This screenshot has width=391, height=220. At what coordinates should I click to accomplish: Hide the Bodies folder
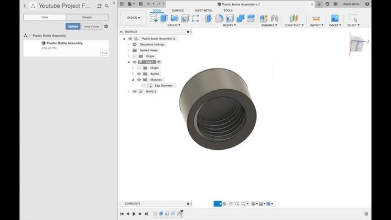139,74
